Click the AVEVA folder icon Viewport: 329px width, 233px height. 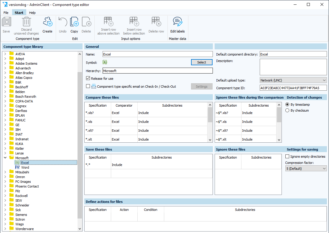point(11,54)
